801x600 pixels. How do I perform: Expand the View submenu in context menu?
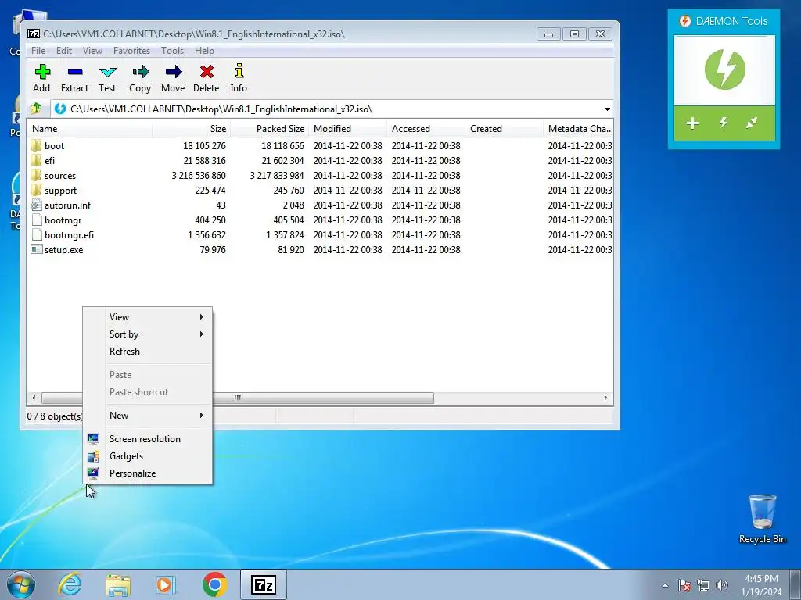coord(148,317)
